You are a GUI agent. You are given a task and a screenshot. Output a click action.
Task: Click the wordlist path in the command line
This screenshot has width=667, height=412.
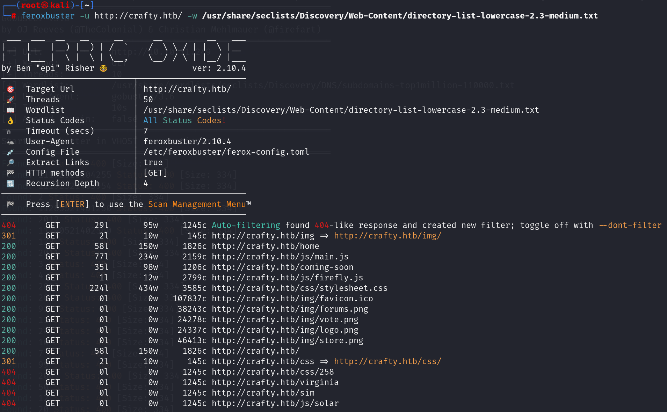pos(400,16)
